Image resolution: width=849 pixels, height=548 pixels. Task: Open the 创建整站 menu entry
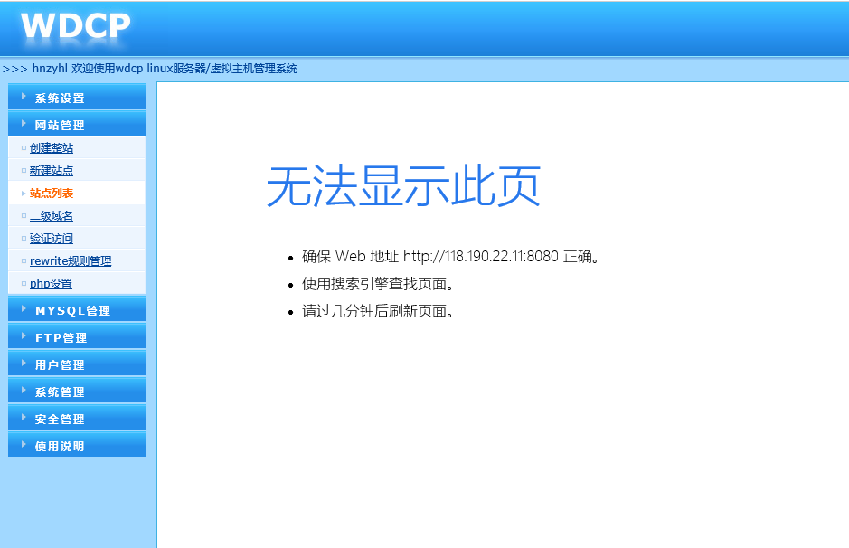point(52,148)
